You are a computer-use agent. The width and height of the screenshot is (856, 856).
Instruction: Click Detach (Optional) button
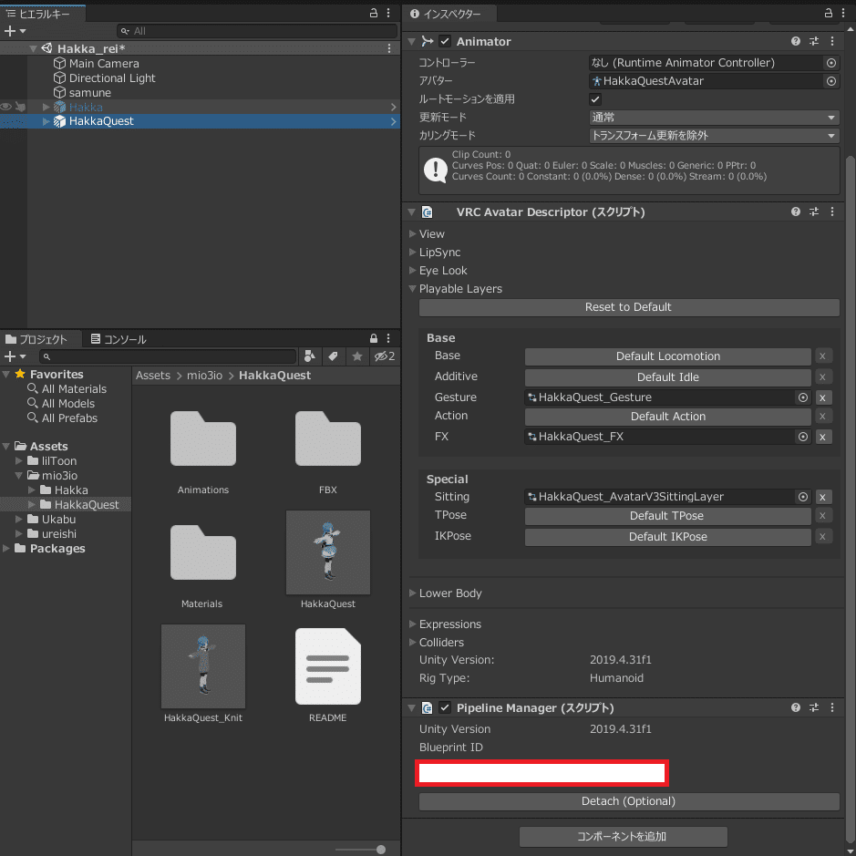pos(629,801)
